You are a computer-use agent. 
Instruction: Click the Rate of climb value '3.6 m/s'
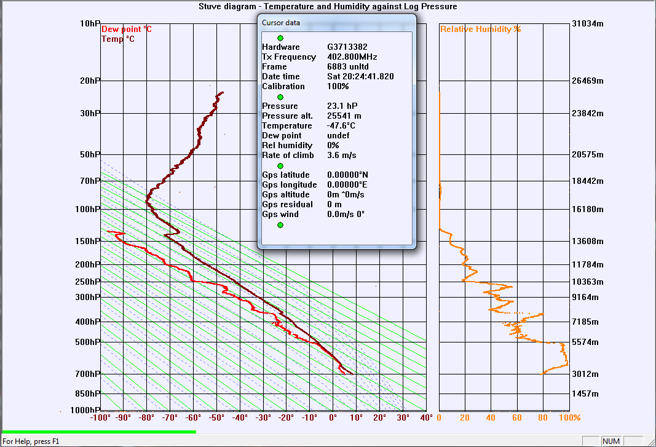tap(342, 155)
